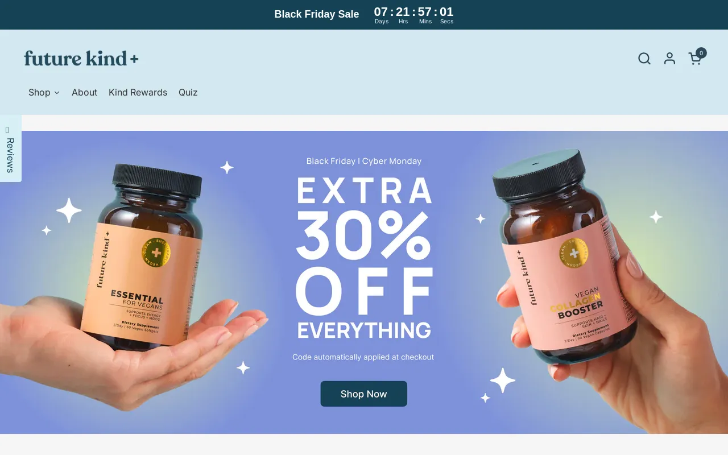Click the Black Friday Cyber Monday banner caption
The width and height of the screenshot is (728, 455).
[364, 161]
